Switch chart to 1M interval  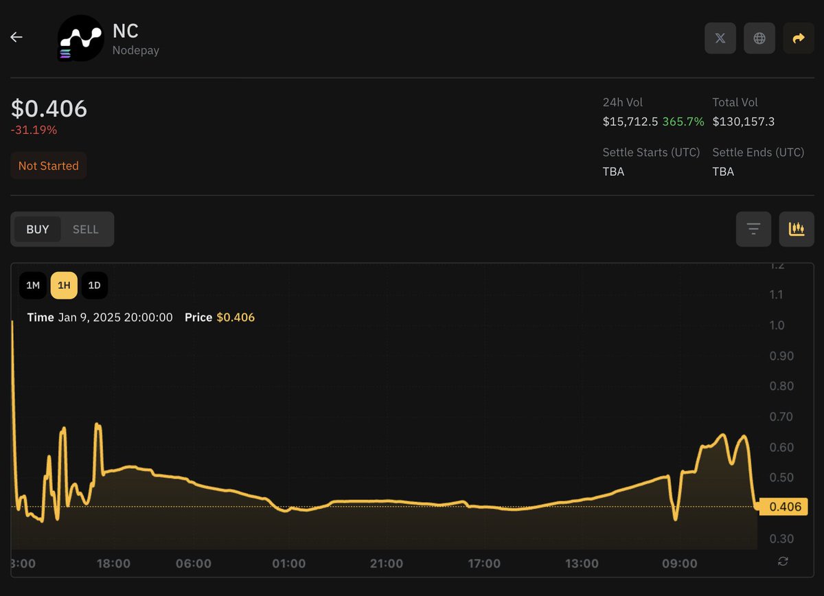point(33,286)
